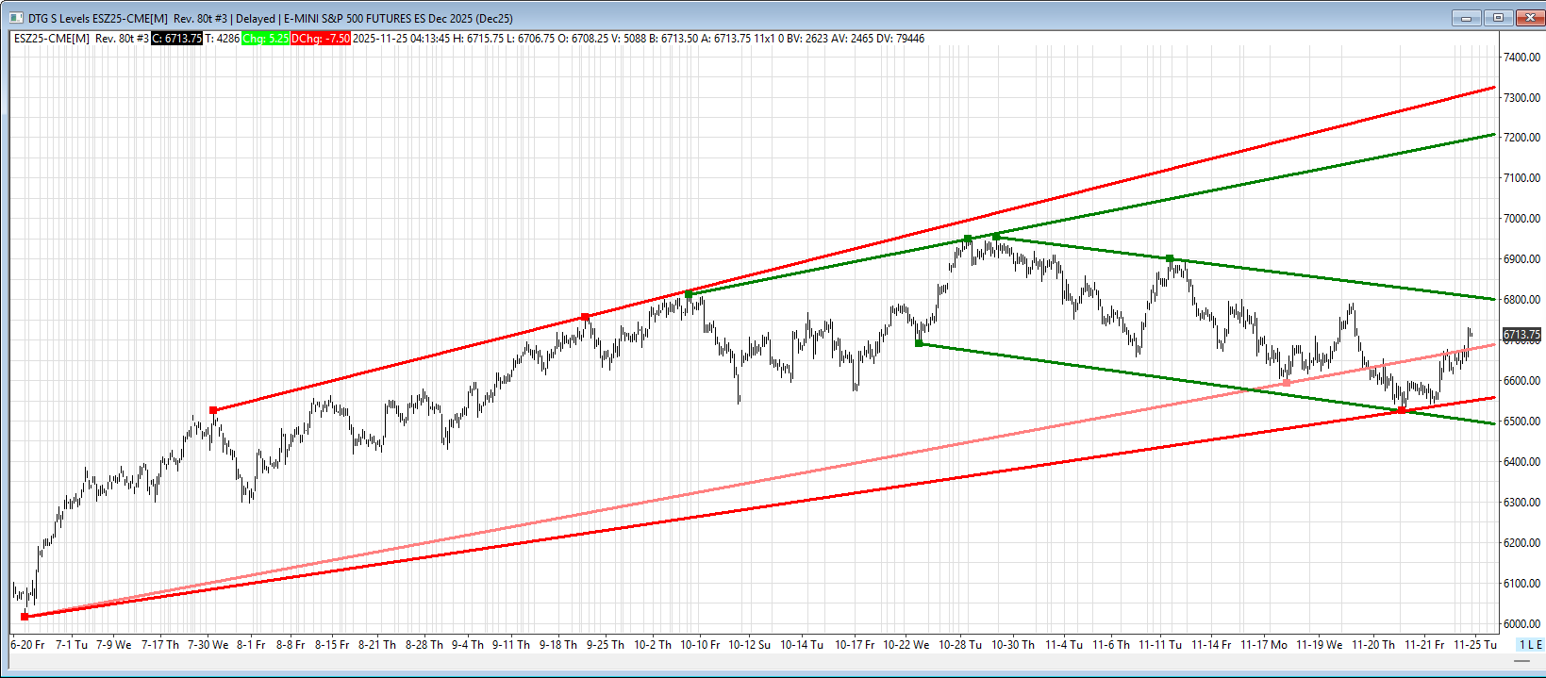Click the green Chg: 5.25 change label
The image size is (1546, 678).
point(265,39)
